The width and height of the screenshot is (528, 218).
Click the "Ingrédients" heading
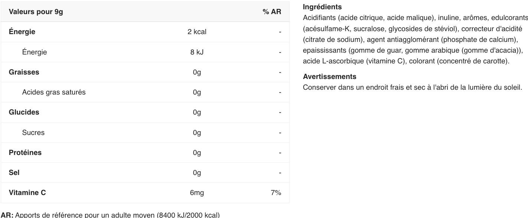coord(322,7)
